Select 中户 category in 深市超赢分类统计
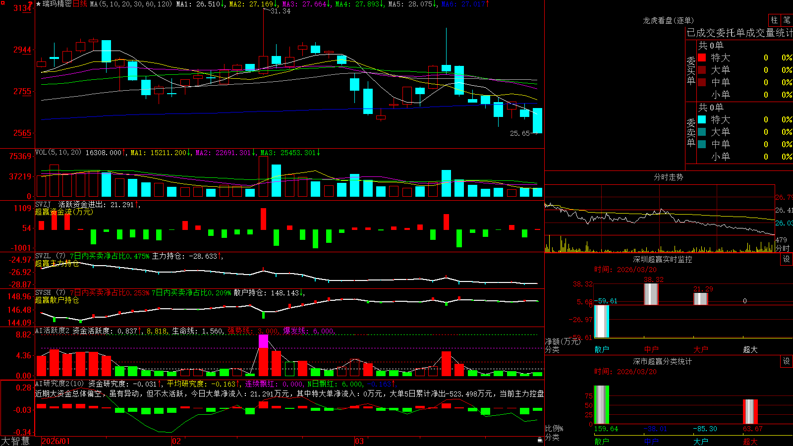The height and width of the screenshot is (446, 793). click(x=651, y=442)
